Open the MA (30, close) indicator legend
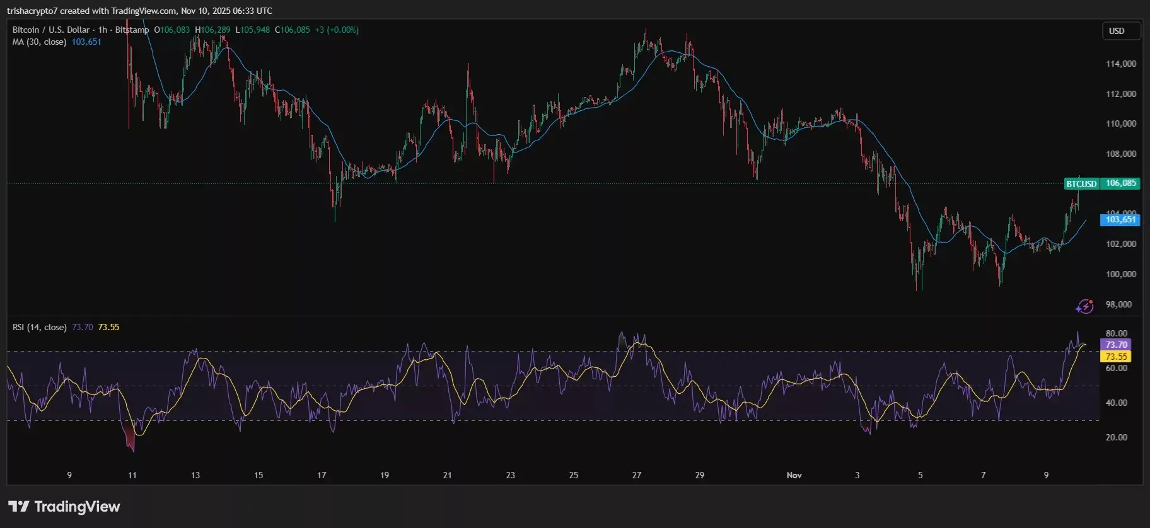This screenshot has width=1150, height=528. click(x=39, y=42)
